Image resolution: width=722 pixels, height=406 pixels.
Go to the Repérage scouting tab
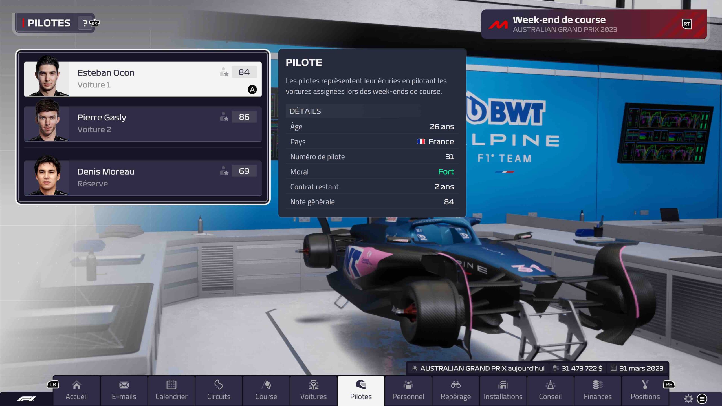(x=455, y=390)
